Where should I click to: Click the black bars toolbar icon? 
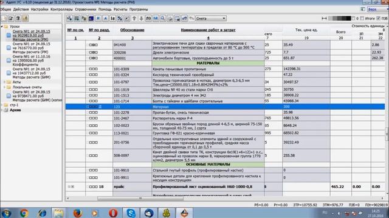[112, 18]
